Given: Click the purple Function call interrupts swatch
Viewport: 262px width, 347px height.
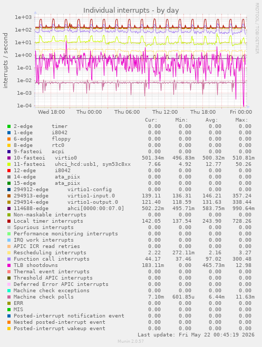Looking at the screenshot, I should tap(9, 259).
